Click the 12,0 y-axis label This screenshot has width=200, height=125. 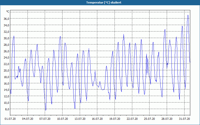point(6,96)
